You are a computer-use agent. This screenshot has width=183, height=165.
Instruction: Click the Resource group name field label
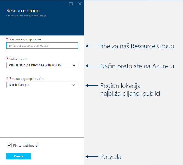tap(25, 39)
